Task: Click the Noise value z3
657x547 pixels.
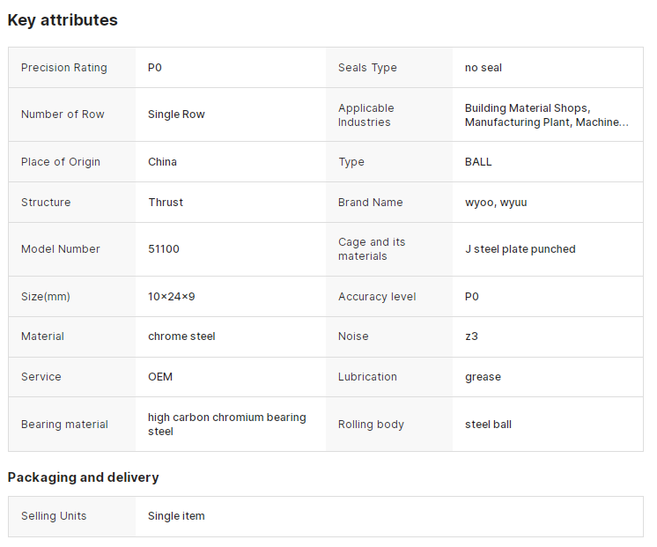Action: 471,336
